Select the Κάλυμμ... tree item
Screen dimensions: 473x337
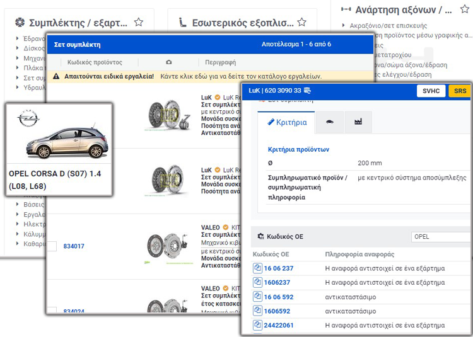[35, 234]
